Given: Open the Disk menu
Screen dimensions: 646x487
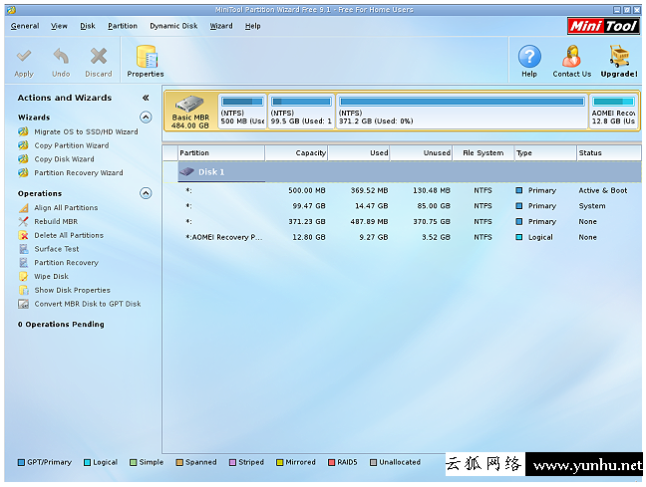Looking at the screenshot, I should pyautogui.click(x=88, y=26).
